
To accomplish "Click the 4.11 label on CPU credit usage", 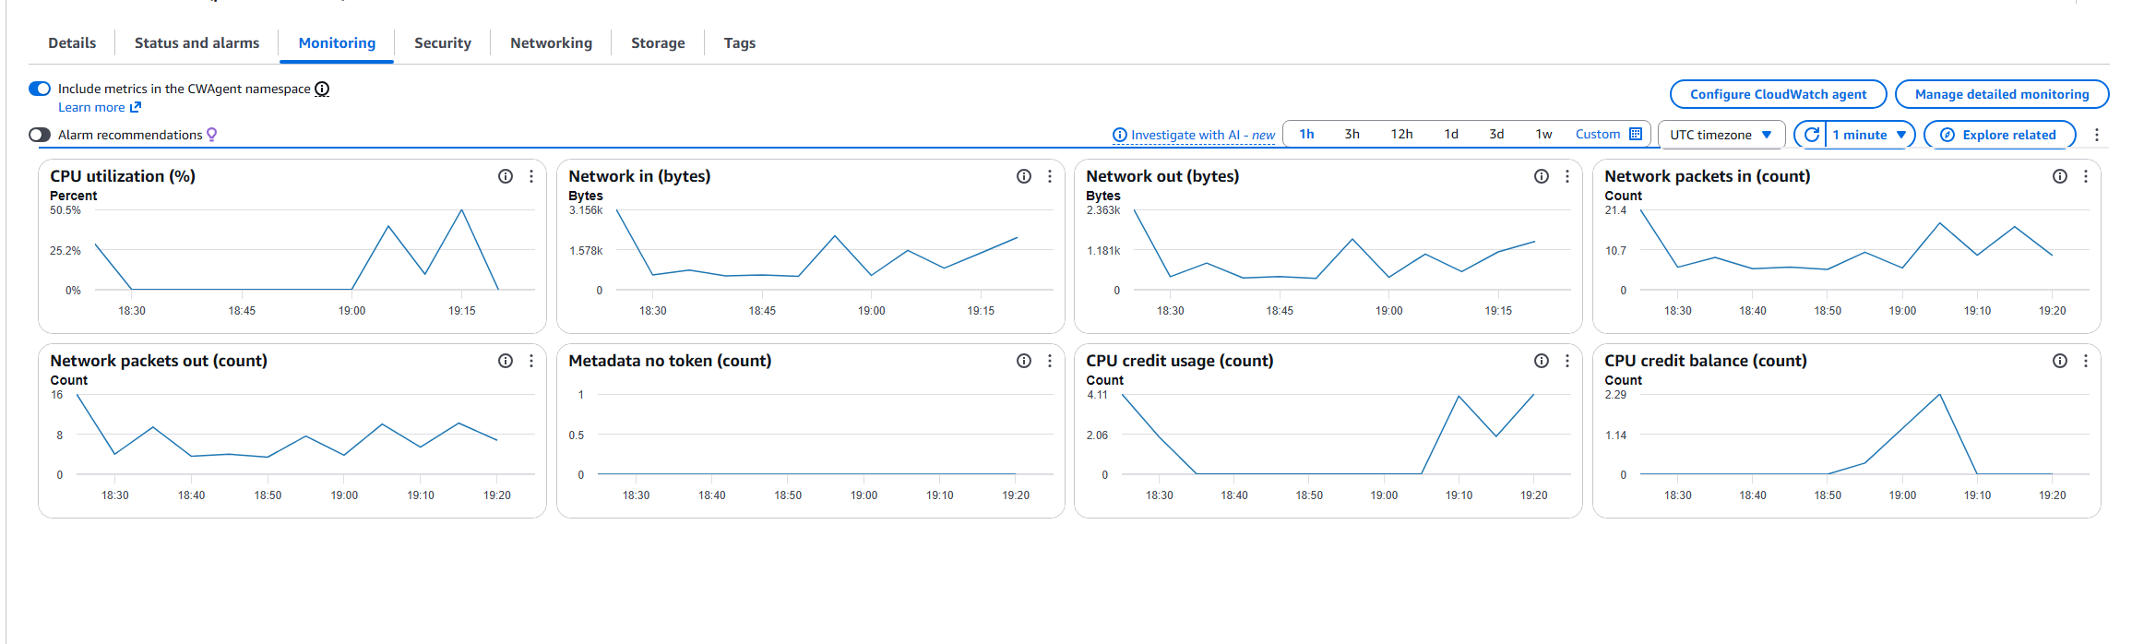I will pos(1097,395).
